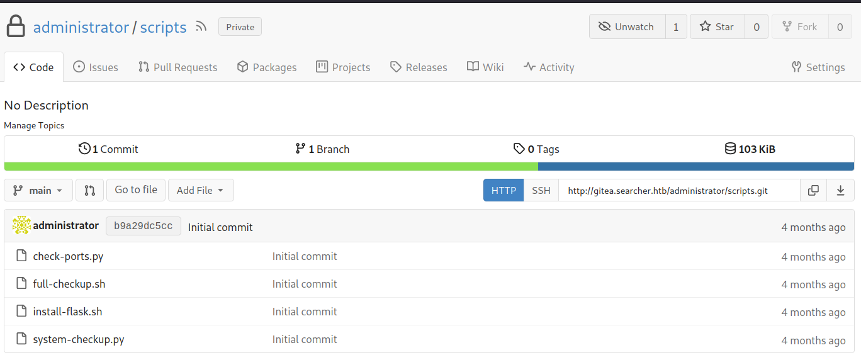Open the Activity tab

(x=549, y=67)
